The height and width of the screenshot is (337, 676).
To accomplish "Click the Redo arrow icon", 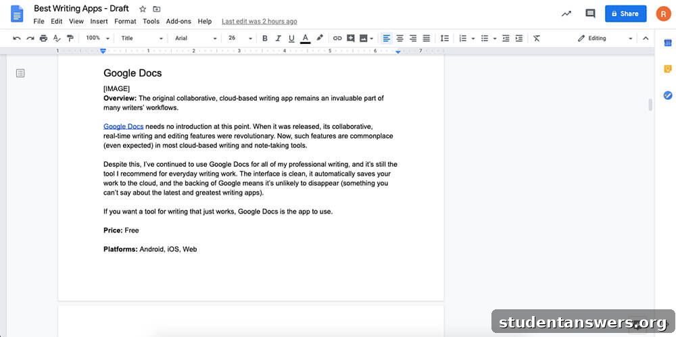I will click(x=30, y=38).
